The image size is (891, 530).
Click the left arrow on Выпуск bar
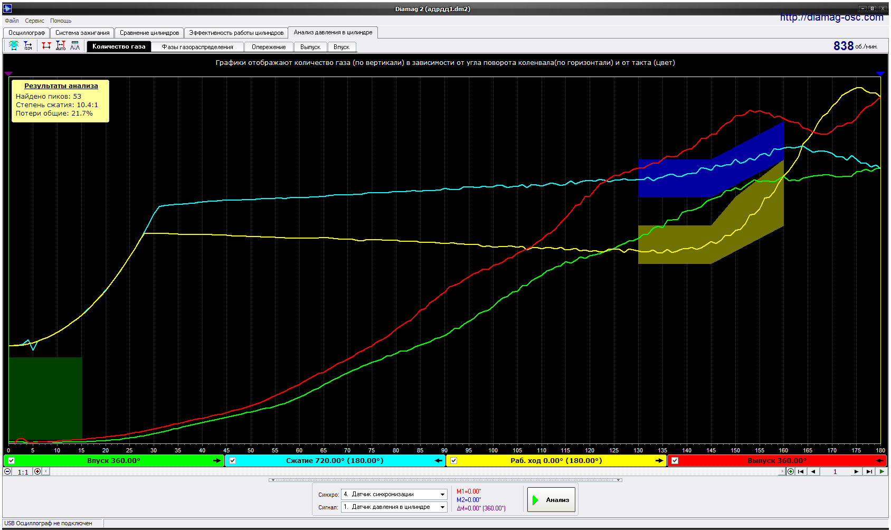879,461
